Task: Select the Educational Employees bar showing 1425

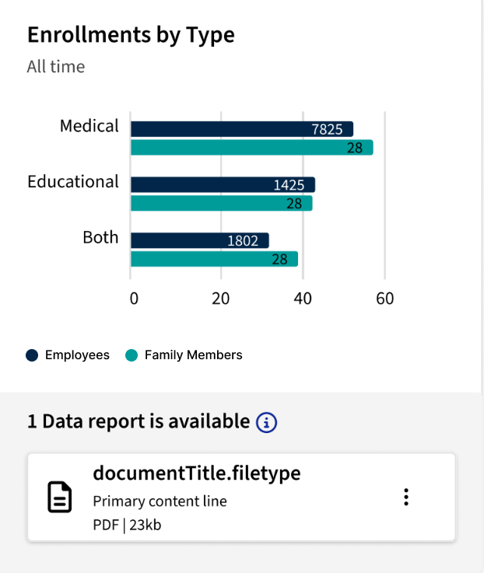Action: click(x=223, y=185)
